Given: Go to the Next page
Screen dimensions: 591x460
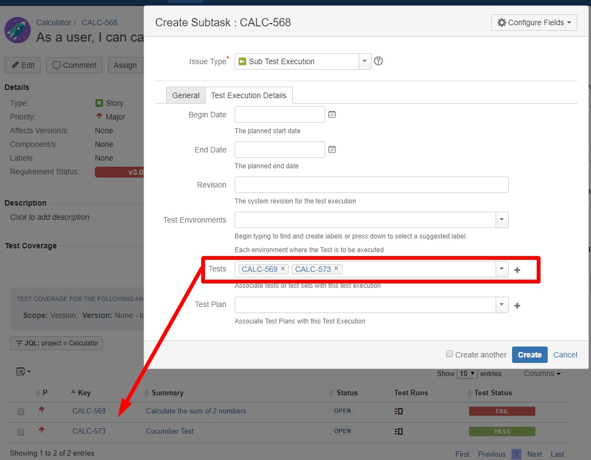Looking at the screenshot, I should click(x=535, y=455).
